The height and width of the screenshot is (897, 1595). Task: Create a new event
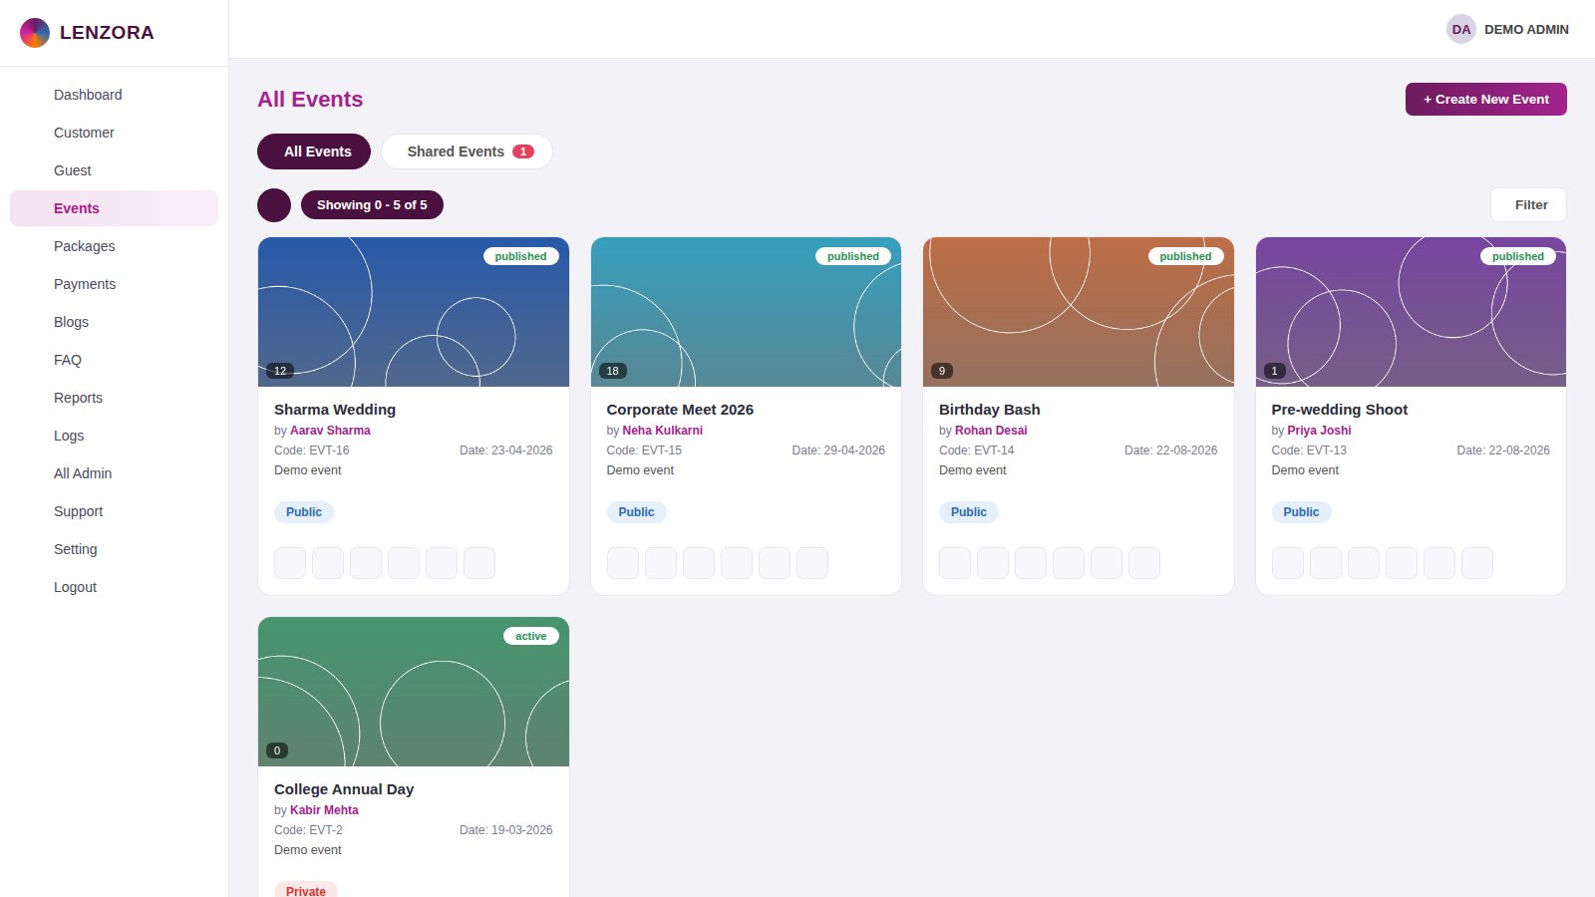click(1486, 99)
